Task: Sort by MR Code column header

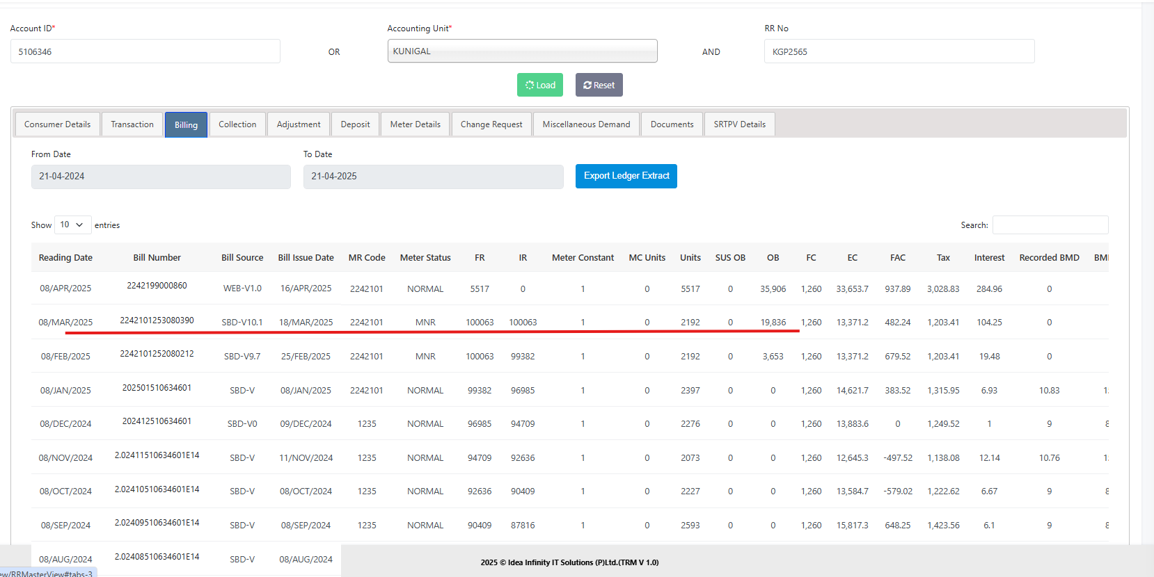Action: (x=367, y=257)
